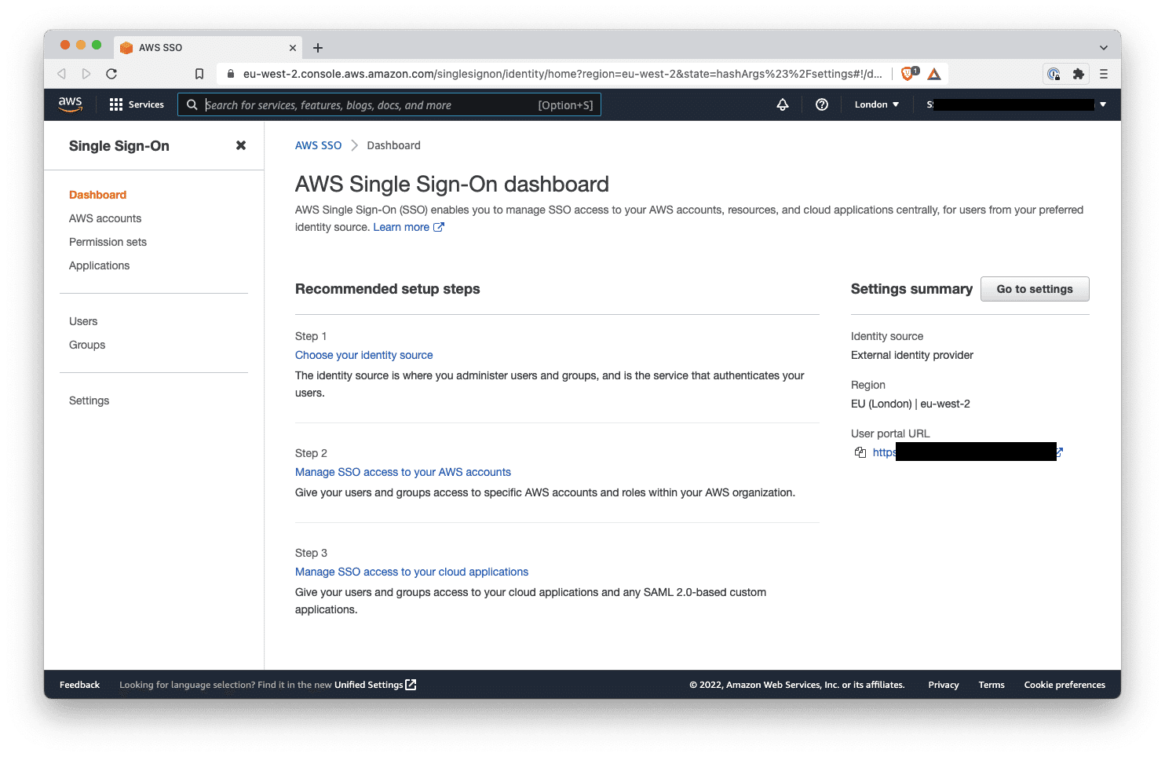Click the 'Recommended setup steps' heading
Viewport: 1165px width, 757px height.
pos(388,289)
